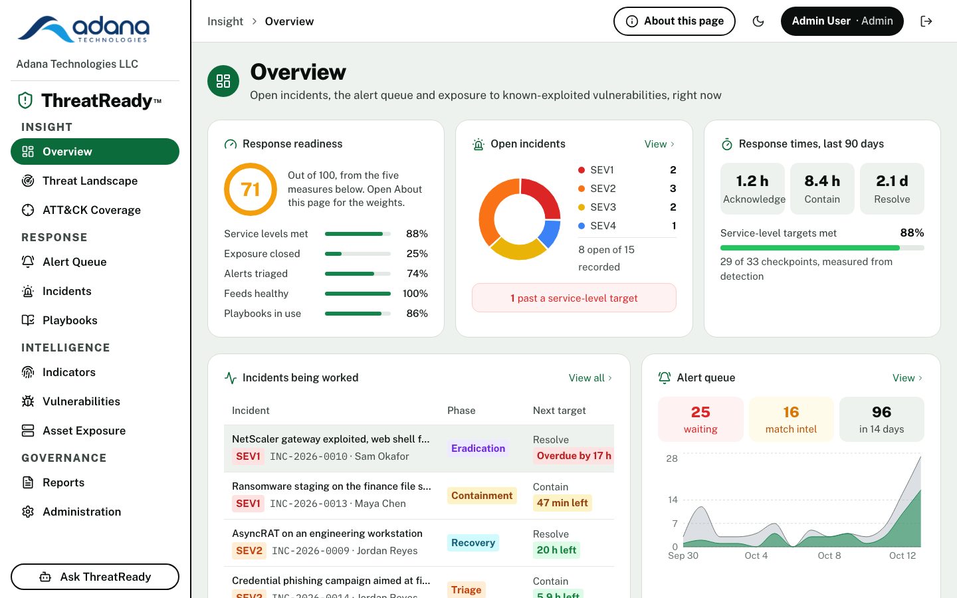Viewport: 957px width, 598px height.
Task: Open Playbooks book icon
Action: [28, 320]
